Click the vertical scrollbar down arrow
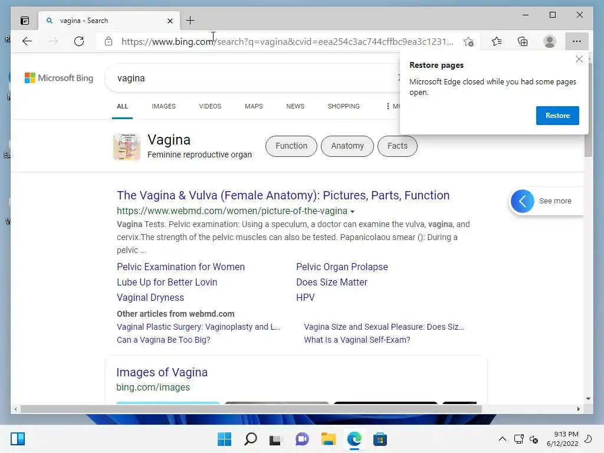This screenshot has height=453, width=604. click(588, 399)
